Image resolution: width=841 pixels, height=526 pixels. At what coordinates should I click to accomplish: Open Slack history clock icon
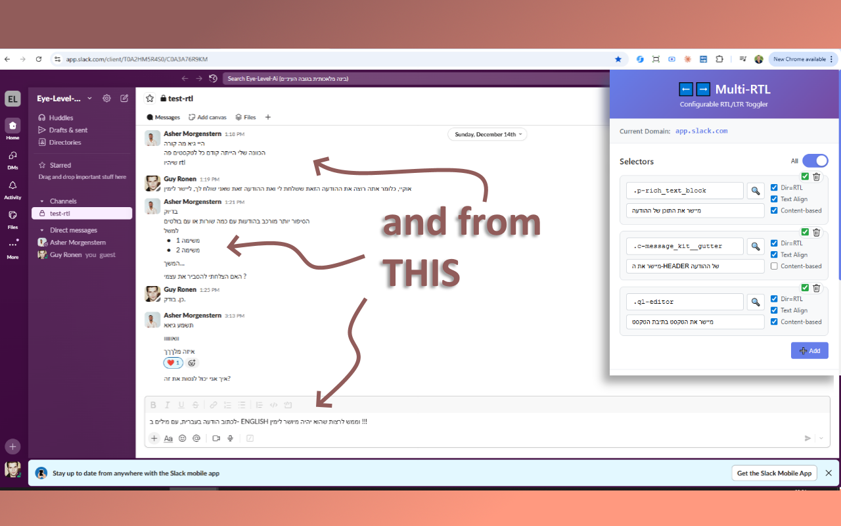(213, 78)
